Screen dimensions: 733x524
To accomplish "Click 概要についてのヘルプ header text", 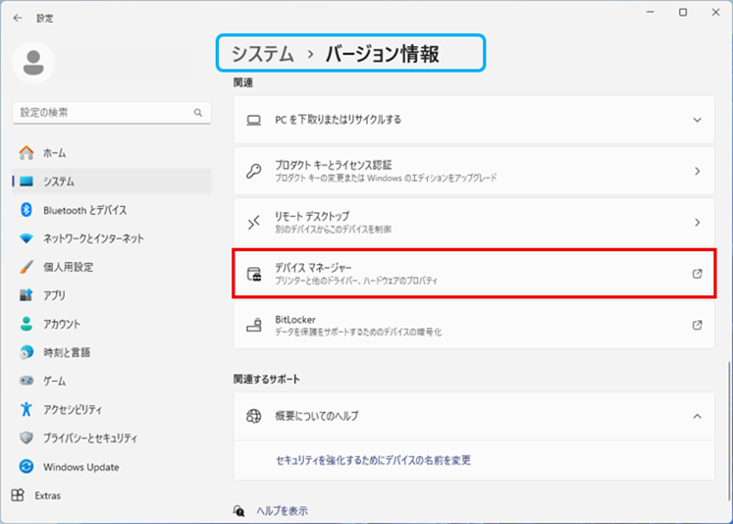I will 317,416.
